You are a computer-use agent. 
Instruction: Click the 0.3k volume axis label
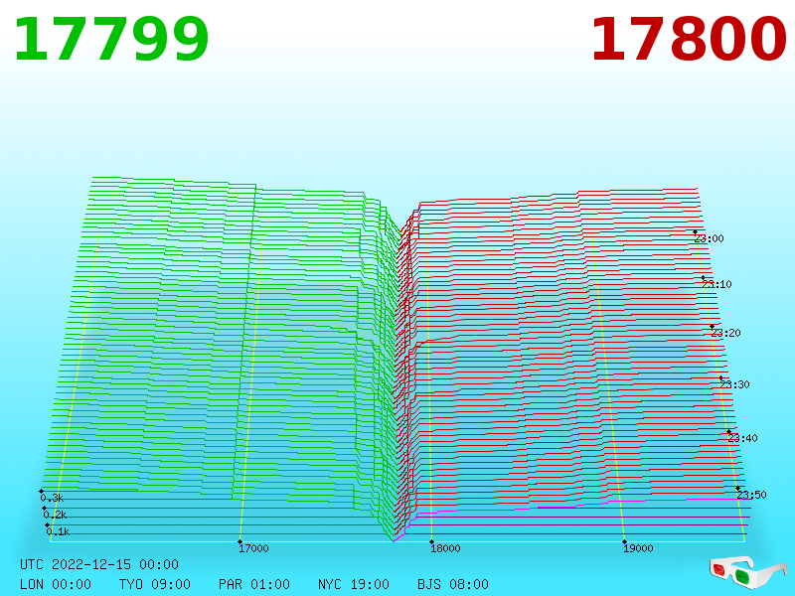point(52,498)
